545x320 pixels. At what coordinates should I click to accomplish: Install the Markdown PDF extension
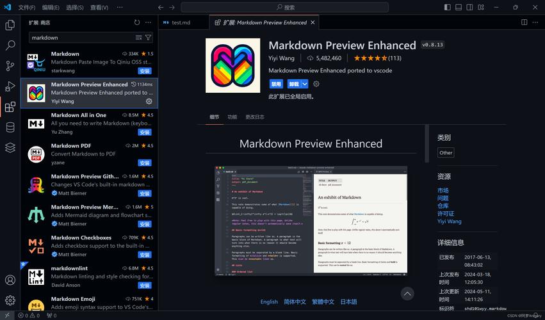[145, 163]
